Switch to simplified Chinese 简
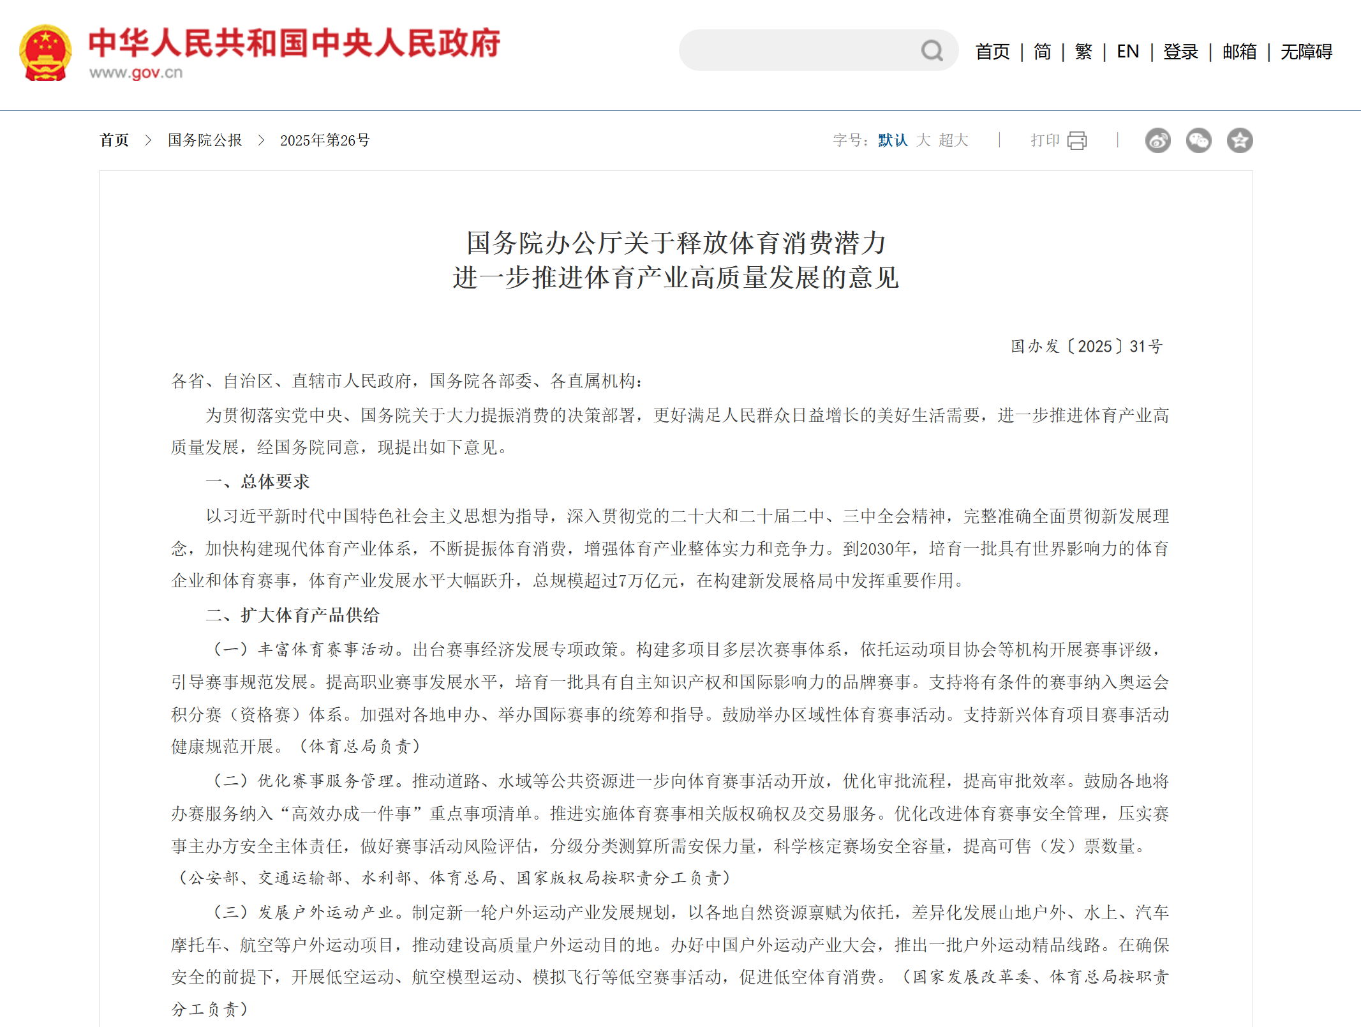This screenshot has height=1027, width=1361. [1042, 52]
